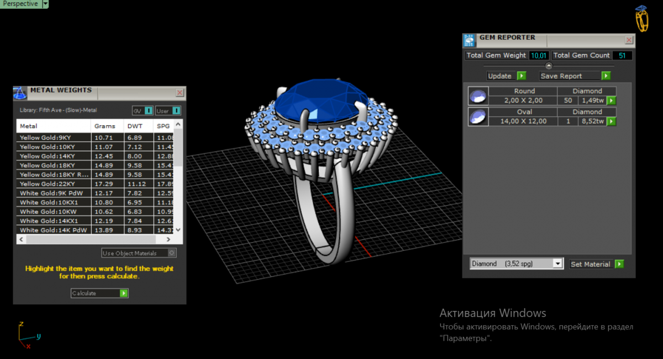Click the Metal Weights panel icon
663x359 pixels.
pyautogui.click(x=20, y=93)
